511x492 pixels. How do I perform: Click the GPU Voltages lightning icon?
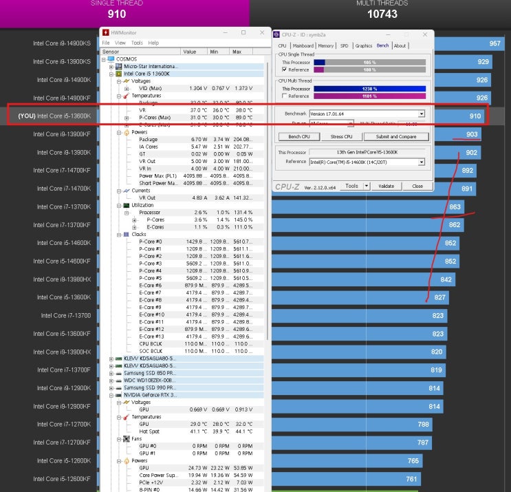pyautogui.click(x=127, y=403)
